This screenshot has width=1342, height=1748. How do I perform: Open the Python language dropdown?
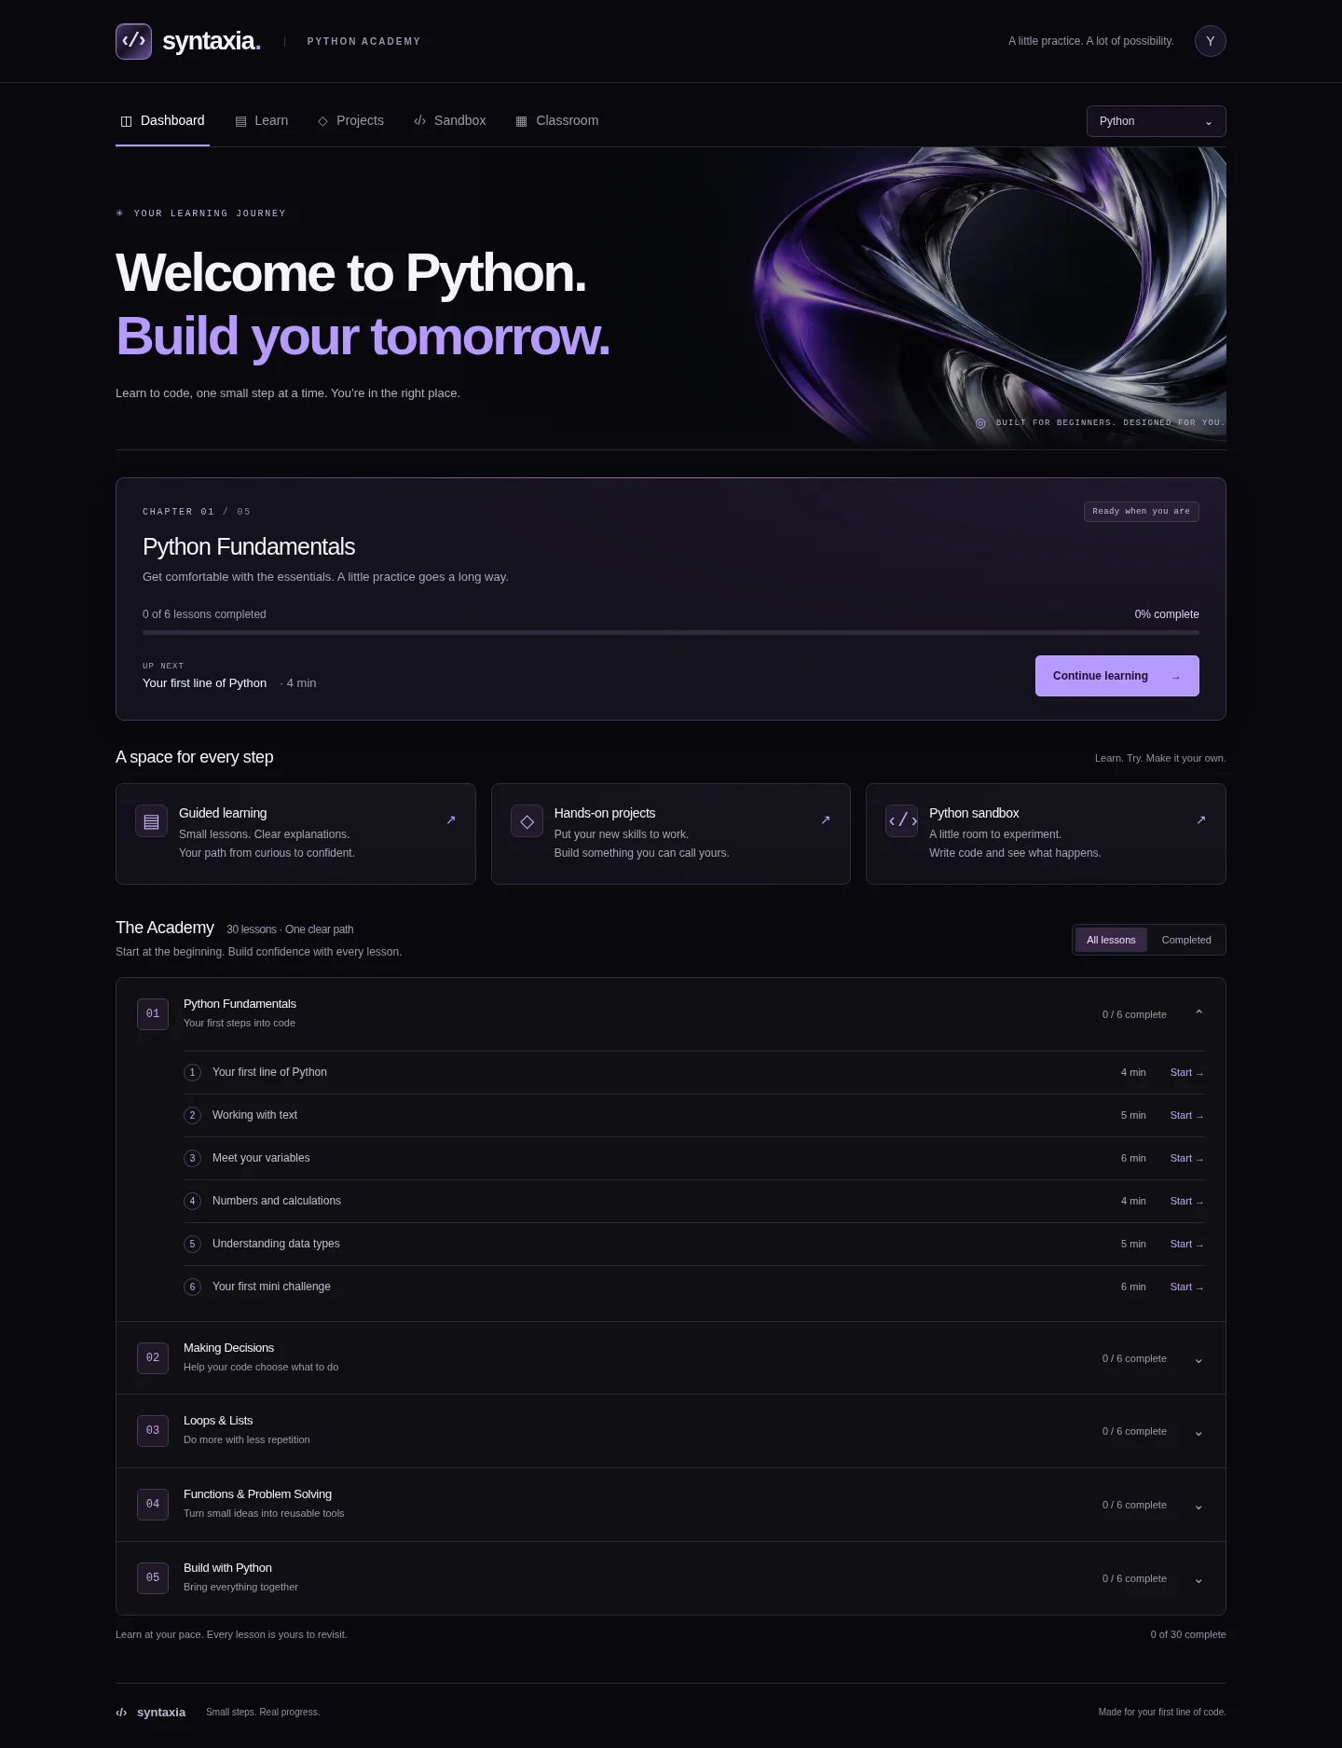click(x=1156, y=121)
